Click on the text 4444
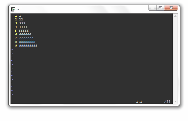188x121 pixels. [x=23, y=27]
